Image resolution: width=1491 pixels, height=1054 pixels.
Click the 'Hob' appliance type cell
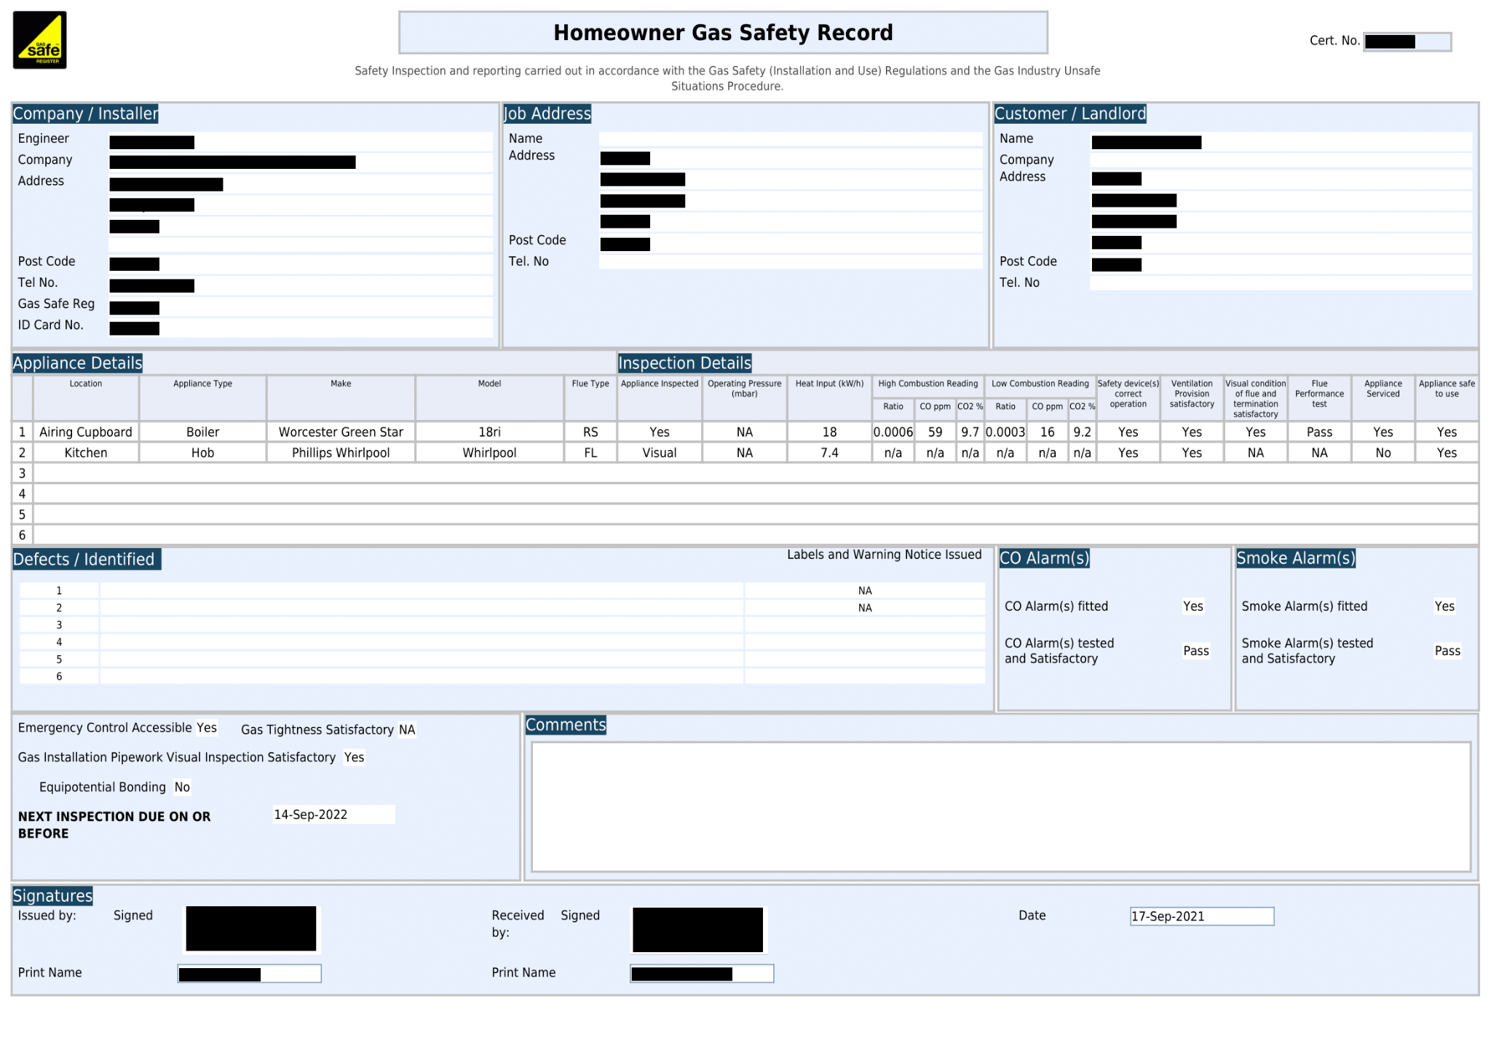coord(202,453)
